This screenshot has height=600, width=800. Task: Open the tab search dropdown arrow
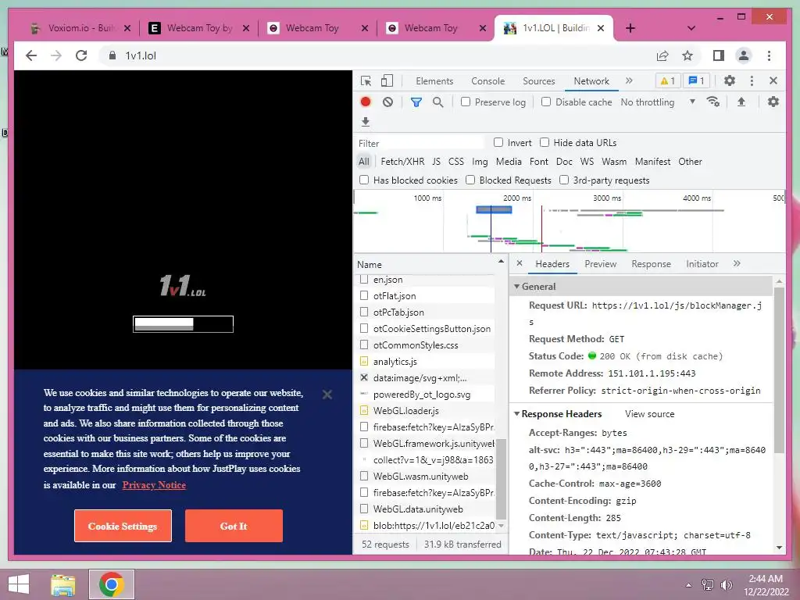(691, 28)
